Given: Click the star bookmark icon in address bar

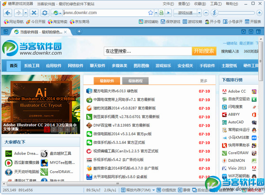Looking at the screenshot, I should (x=151, y=12).
